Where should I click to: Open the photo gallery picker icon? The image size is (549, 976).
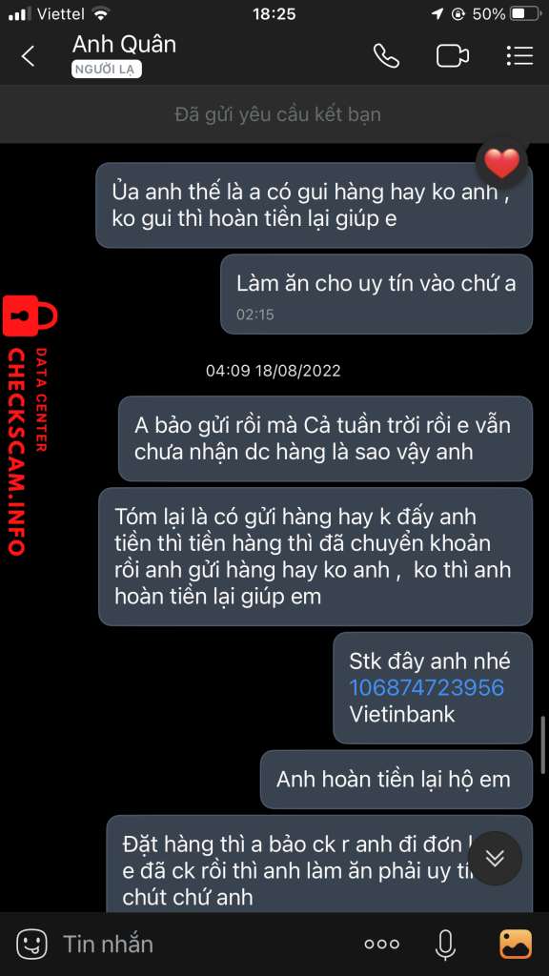[516, 945]
